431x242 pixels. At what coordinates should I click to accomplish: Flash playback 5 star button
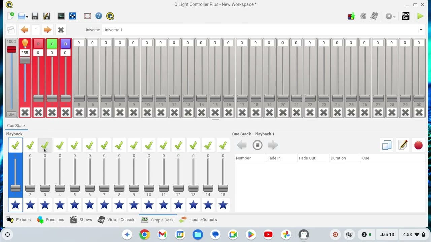click(74, 205)
